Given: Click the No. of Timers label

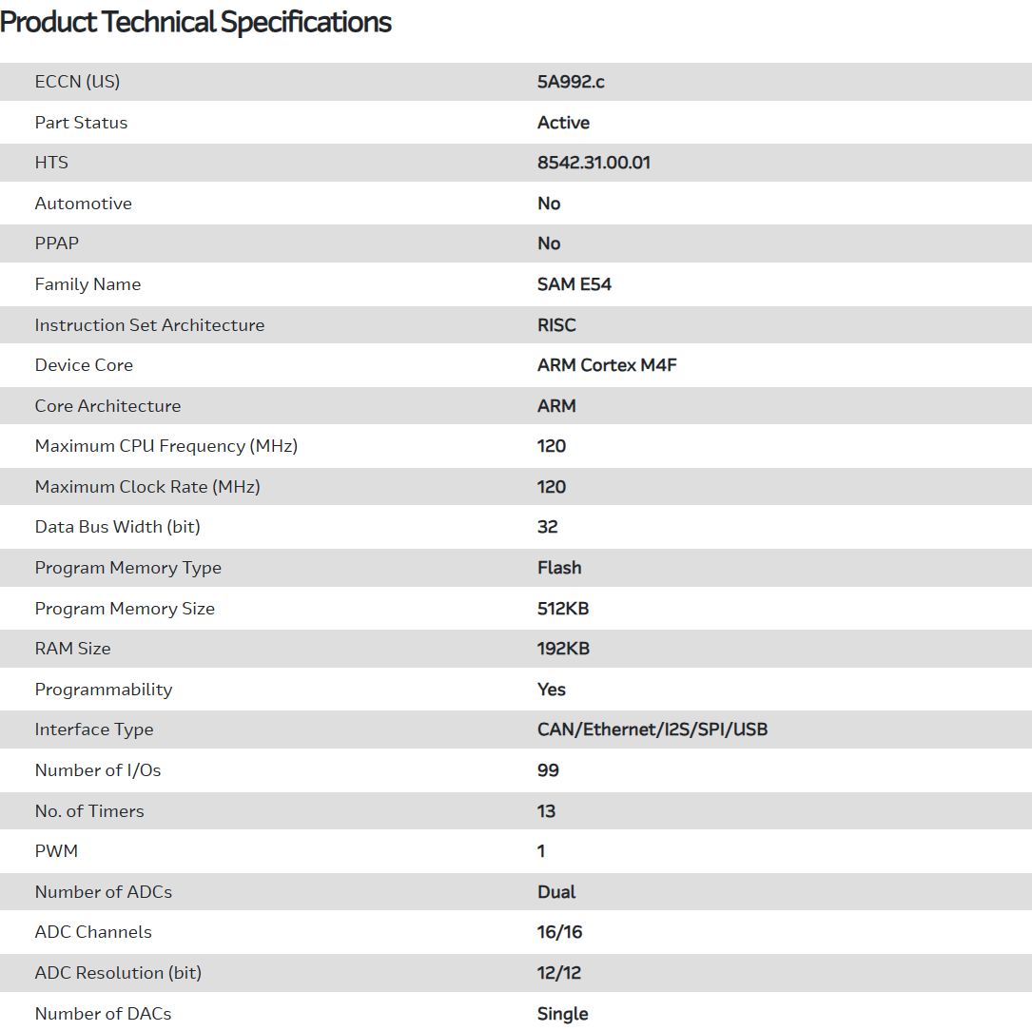Looking at the screenshot, I should [x=89, y=811].
